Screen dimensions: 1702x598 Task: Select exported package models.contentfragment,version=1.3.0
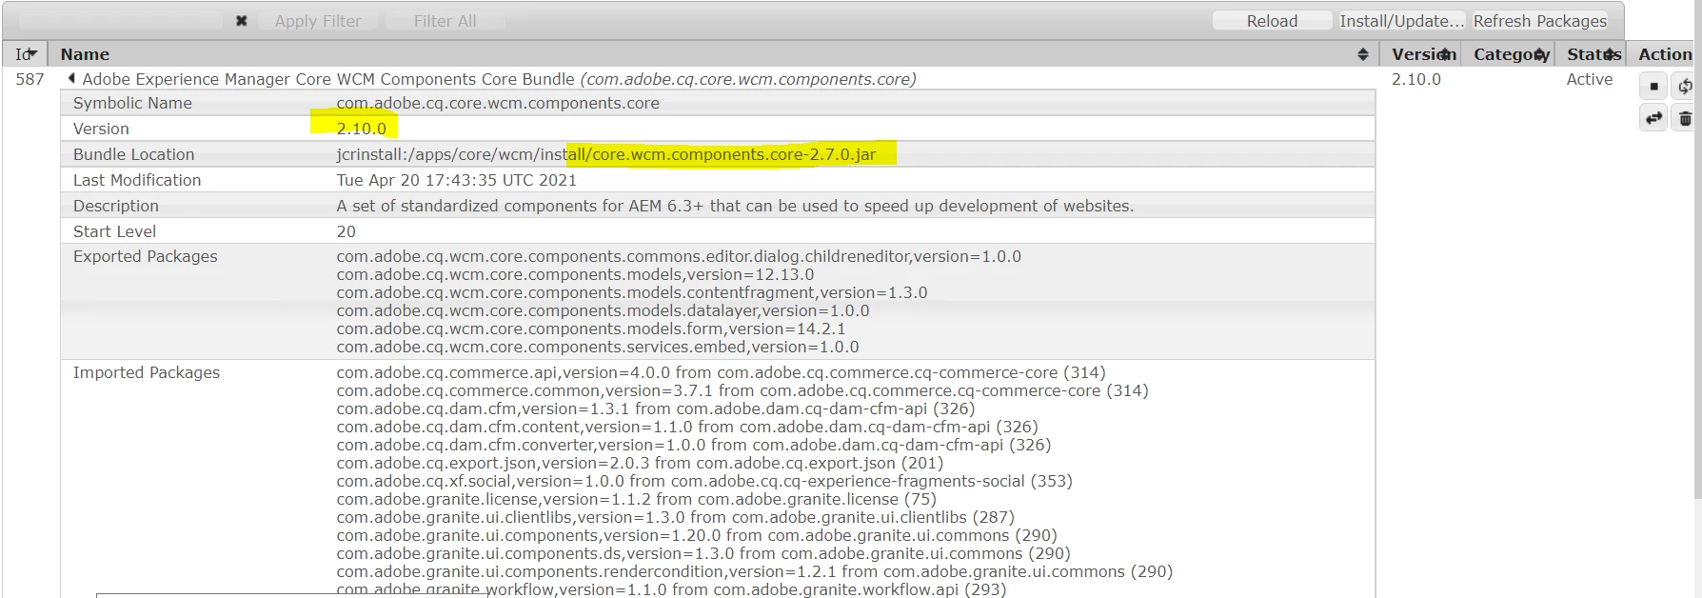coord(631,292)
